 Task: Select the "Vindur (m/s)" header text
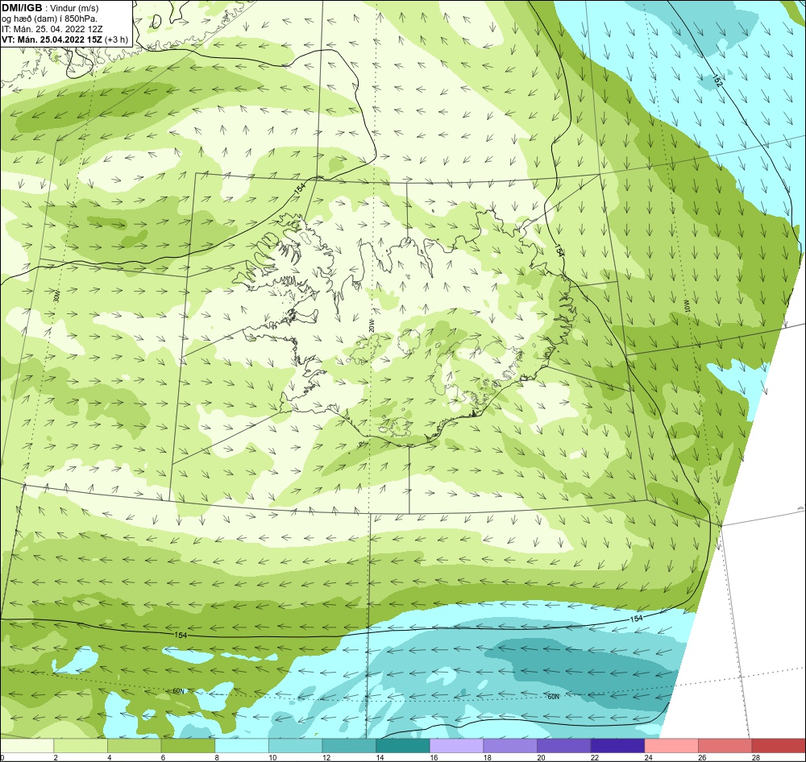75,8
